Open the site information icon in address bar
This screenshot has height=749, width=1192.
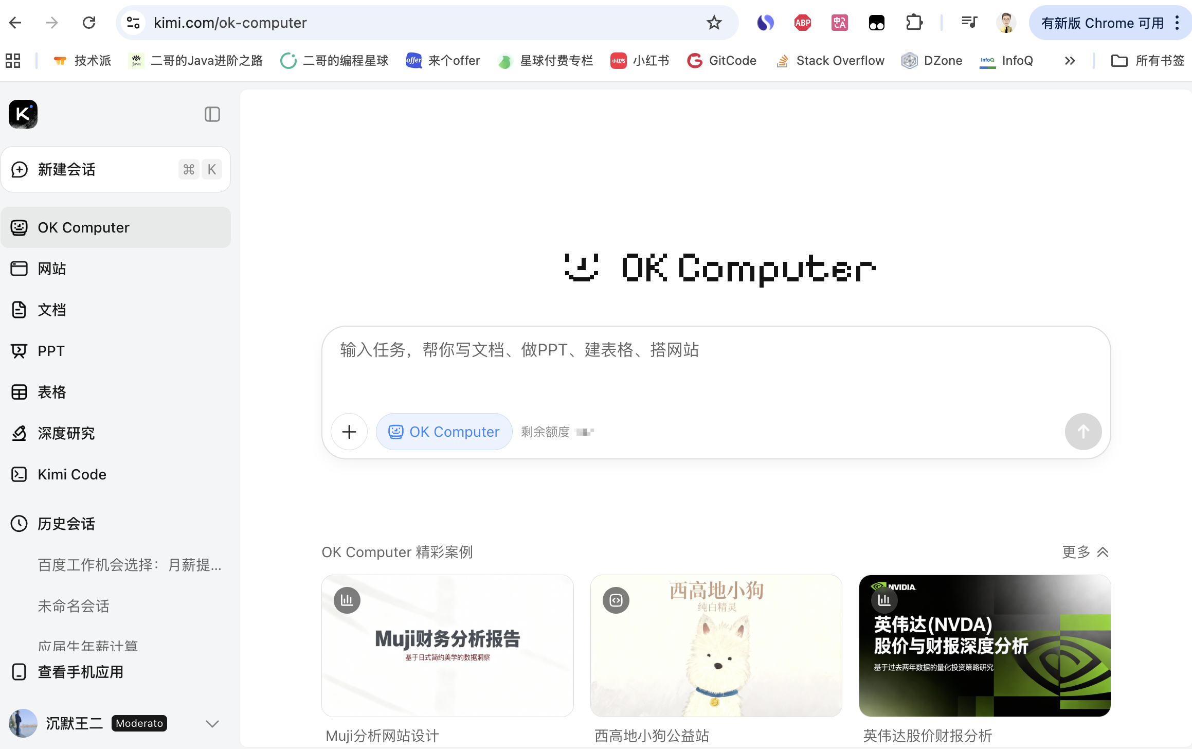tap(133, 23)
